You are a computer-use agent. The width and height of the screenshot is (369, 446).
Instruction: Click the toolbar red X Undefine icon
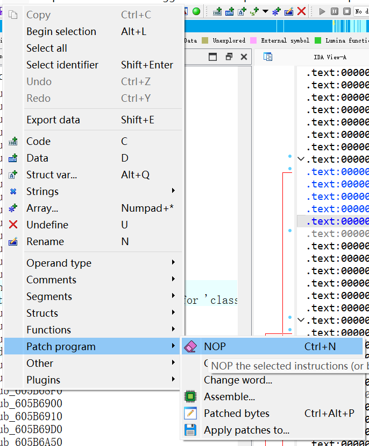[301, 11]
